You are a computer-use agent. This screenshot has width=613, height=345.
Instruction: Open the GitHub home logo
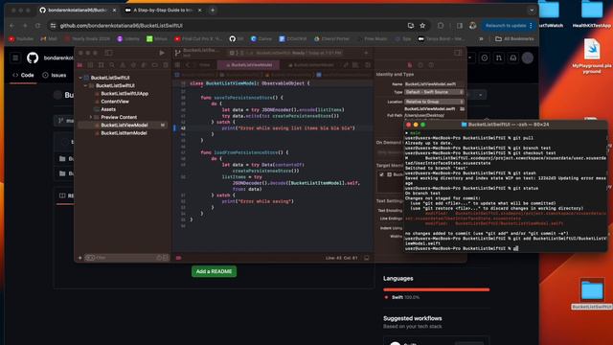click(33, 57)
